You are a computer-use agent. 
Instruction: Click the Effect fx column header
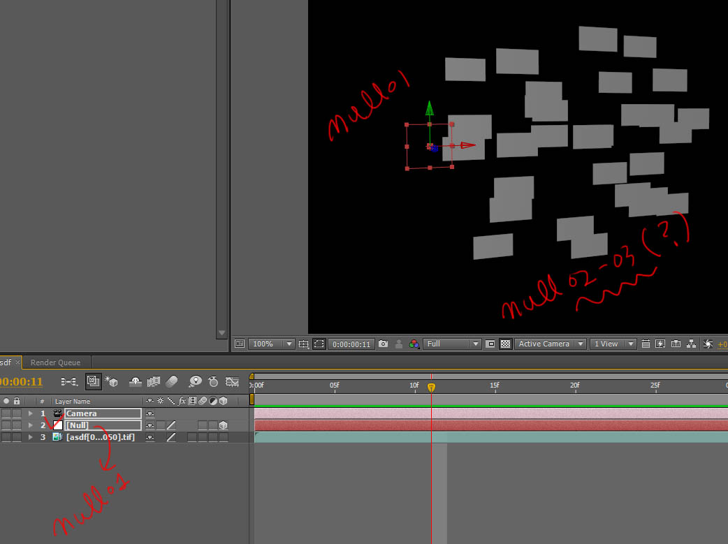tap(182, 401)
